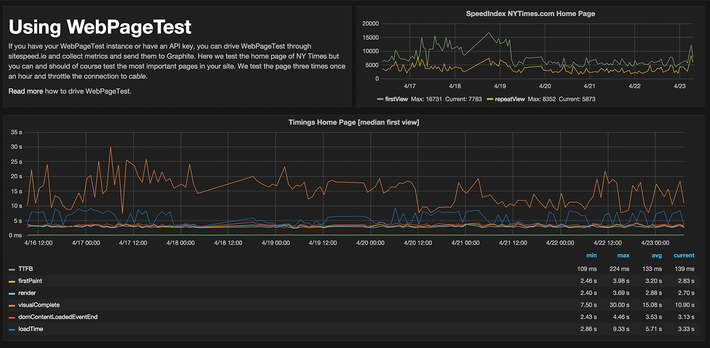Click the Using WebPageTest heading
Viewport: 710px width, 348px height.
(x=100, y=27)
